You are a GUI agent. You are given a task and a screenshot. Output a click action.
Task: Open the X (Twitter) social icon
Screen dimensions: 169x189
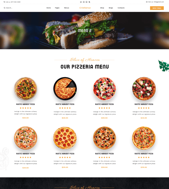(89, 2)
